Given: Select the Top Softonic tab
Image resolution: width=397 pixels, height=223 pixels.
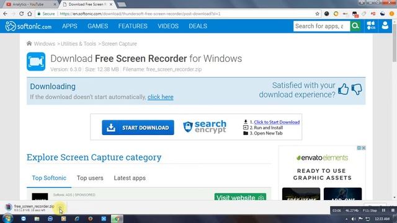Looking at the screenshot, I should [x=49, y=178].
